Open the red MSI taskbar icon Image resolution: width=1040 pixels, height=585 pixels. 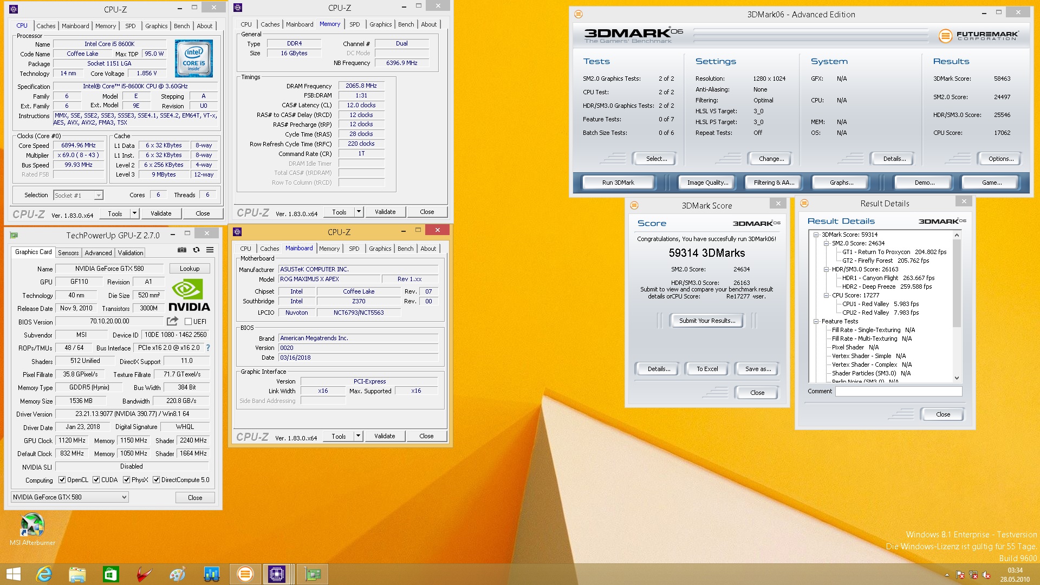pyautogui.click(x=144, y=574)
